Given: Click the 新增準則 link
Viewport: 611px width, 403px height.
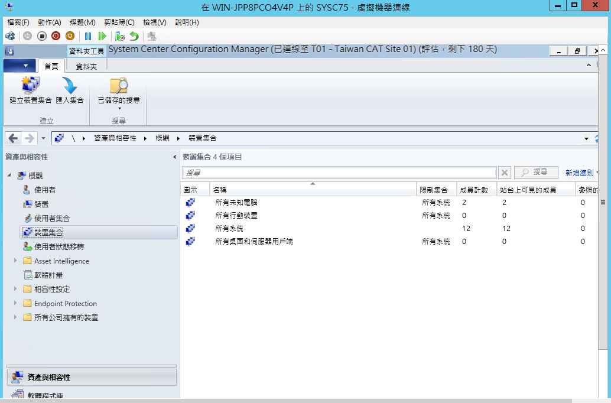Looking at the screenshot, I should [580, 173].
